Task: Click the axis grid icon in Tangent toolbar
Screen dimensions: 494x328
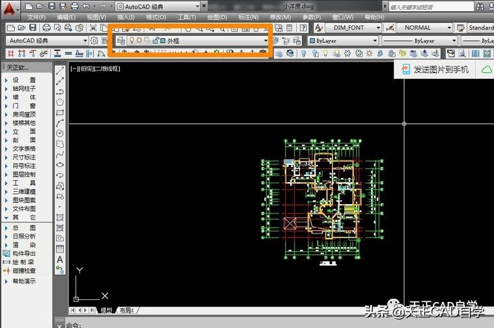Action: pos(10,53)
